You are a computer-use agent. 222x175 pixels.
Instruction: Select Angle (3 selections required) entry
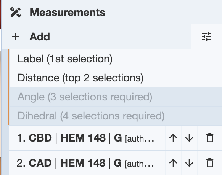[x=116, y=97]
